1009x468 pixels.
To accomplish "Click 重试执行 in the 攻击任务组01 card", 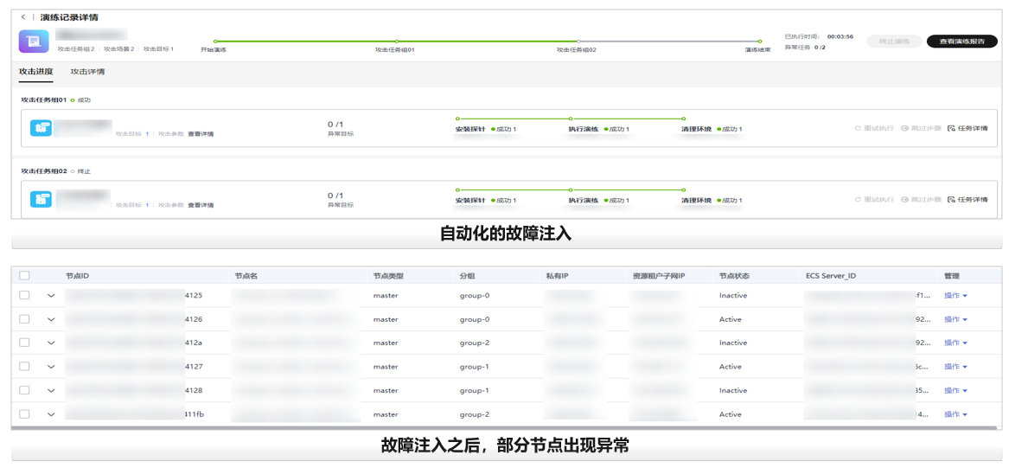I will (874, 128).
